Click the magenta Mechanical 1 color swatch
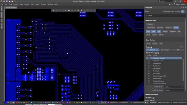187x105 pixels. [108, 102]
